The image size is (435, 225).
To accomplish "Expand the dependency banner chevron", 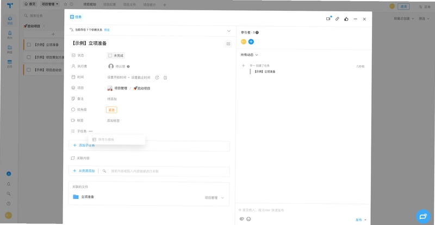I will point(229,31).
